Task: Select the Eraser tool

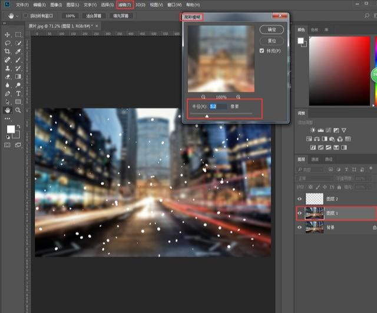Action: [7, 76]
